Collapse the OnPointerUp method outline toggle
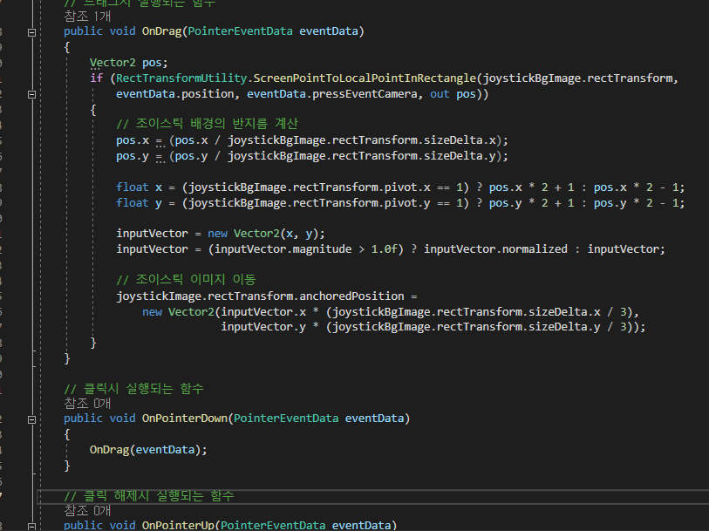Screen dimensions: 709x531 click(31, 527)
